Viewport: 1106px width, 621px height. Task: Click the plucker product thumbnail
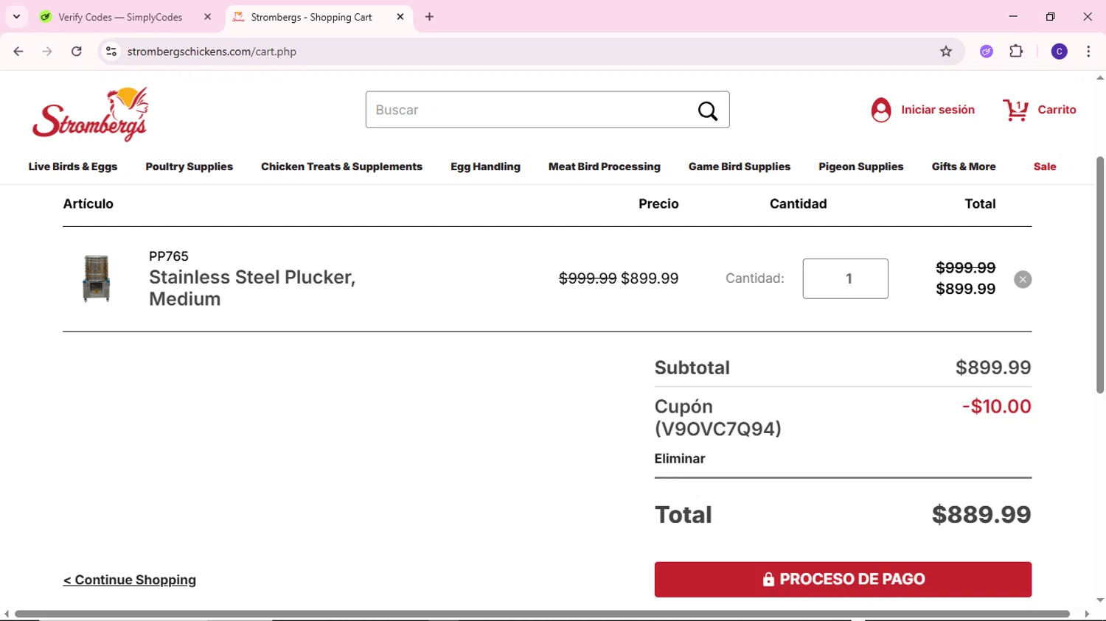pyautogui.click(x=97, y=278)
